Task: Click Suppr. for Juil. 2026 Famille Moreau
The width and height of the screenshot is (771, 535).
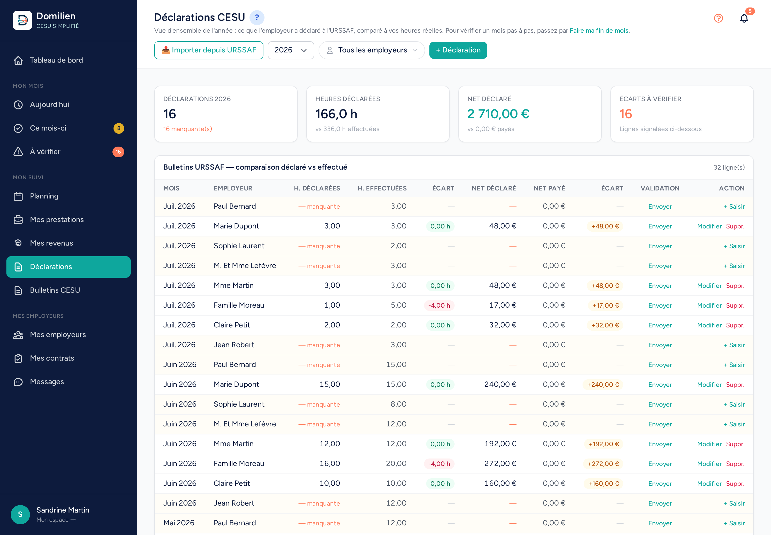Action: coord(735,305)
